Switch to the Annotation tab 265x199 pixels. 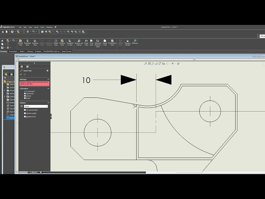coord(13,51)
